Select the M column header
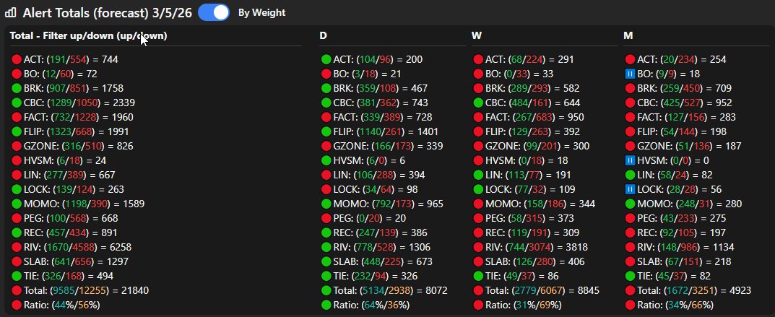Viewport: 775px width, 317px height. click(x=628, y=35)
